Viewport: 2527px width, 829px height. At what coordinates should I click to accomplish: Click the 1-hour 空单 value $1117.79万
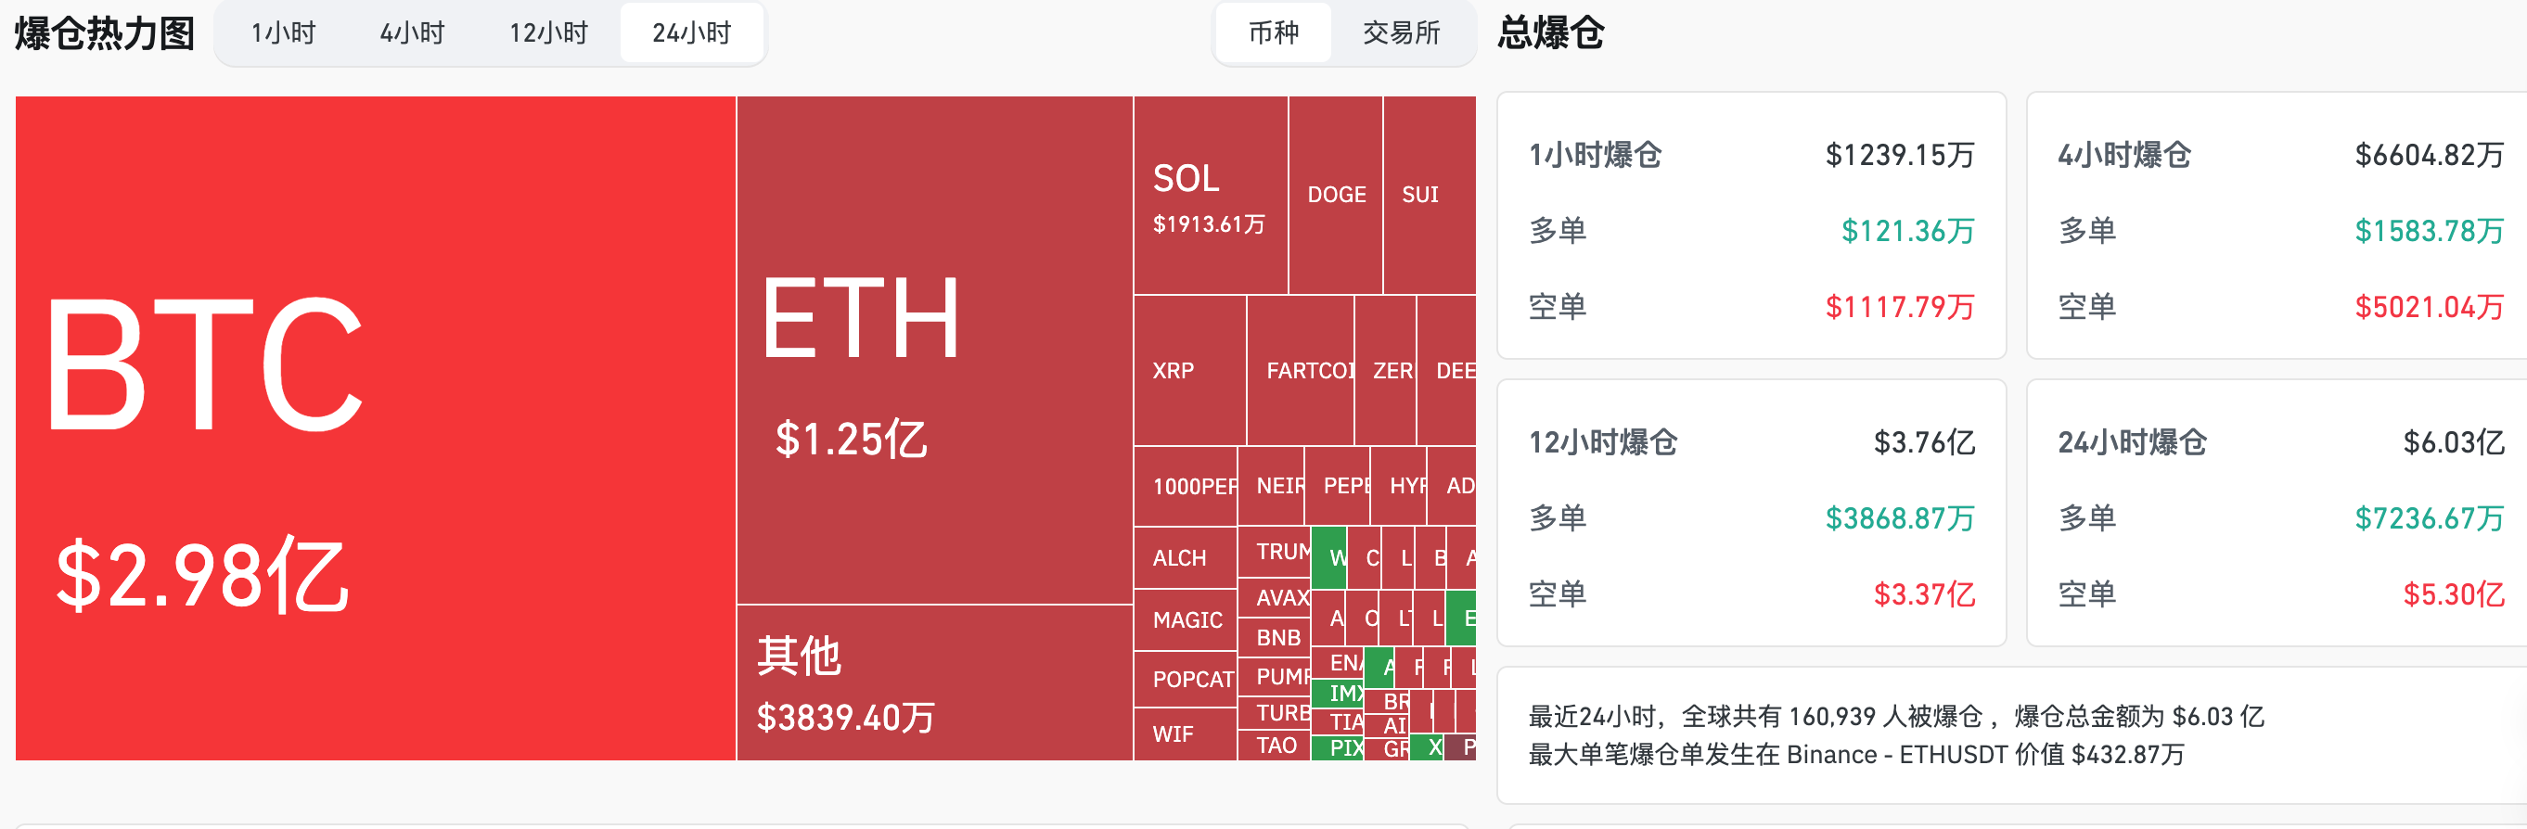(1900, 307)
